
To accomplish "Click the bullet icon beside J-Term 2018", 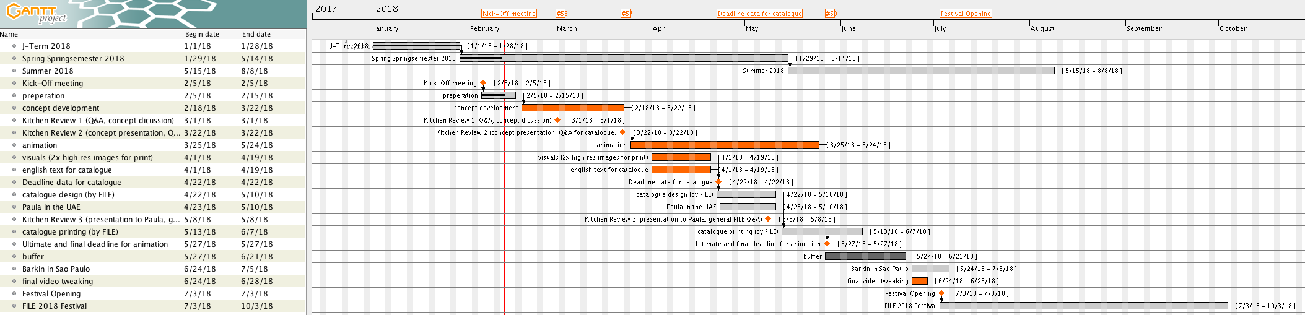I will [14, 46].
